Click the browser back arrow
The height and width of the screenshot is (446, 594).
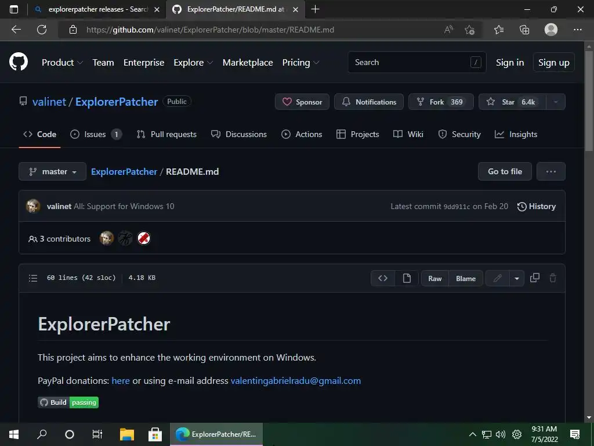[16, 30]
